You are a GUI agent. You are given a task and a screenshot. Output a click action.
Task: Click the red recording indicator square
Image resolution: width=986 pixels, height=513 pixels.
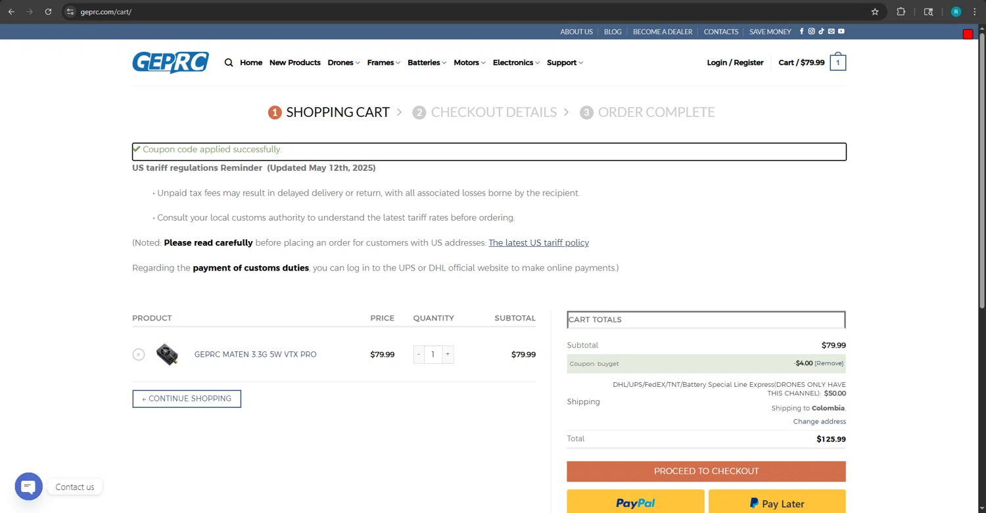point(968,34)
